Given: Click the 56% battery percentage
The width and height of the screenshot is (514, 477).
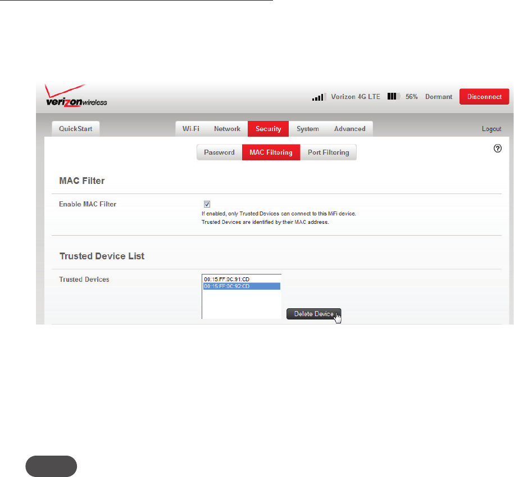Looking at the screenshot, I should (411, 97).
